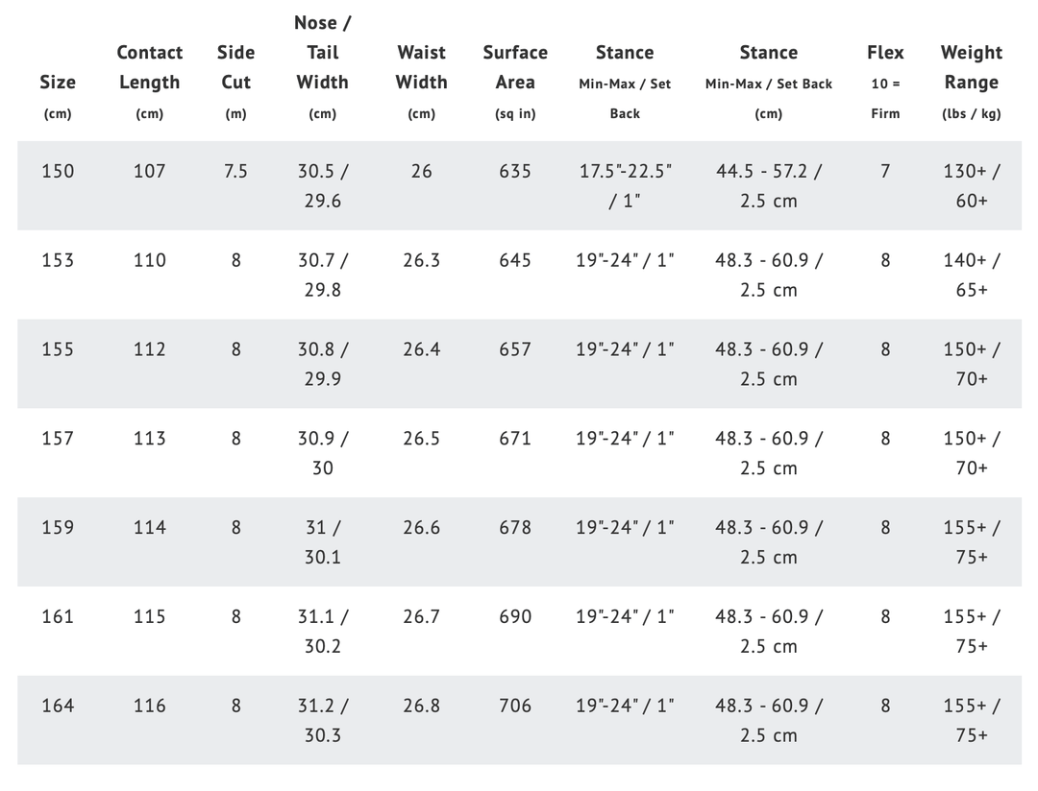Select the 7.5 side cut value
The image size is (1038, 791).
click(235, 171)
